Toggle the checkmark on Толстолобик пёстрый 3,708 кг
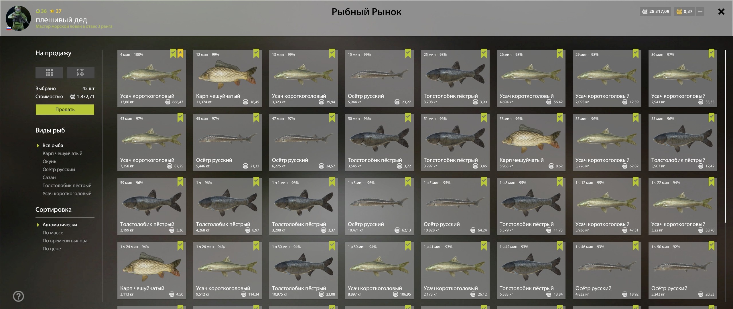Image resolution: width=733 pixels, height=309 pixels. click(484, 54)
